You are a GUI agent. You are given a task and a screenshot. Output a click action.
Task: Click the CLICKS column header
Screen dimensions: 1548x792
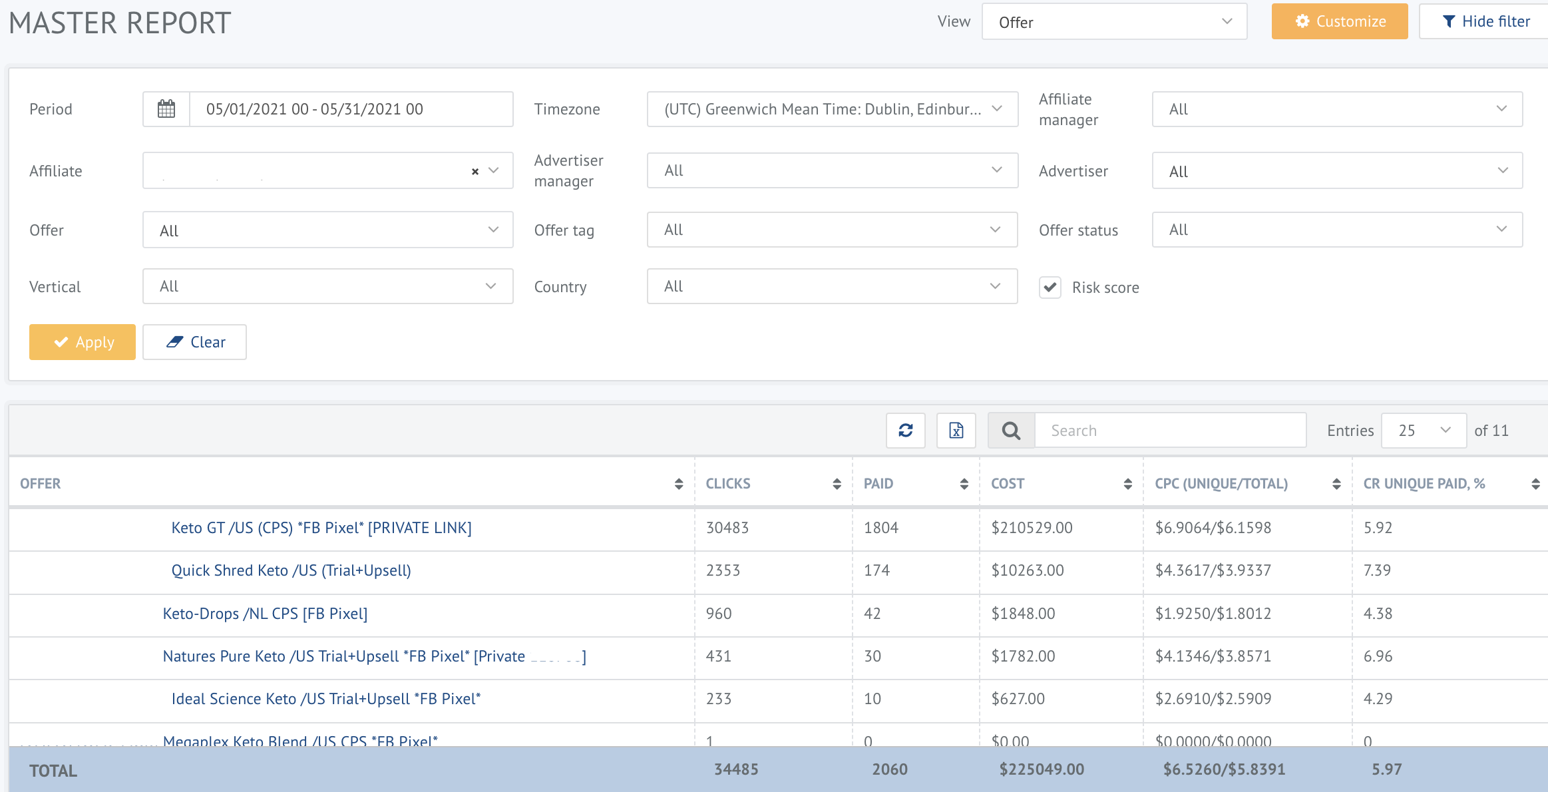pyautogui.click(x=728, y=484)
